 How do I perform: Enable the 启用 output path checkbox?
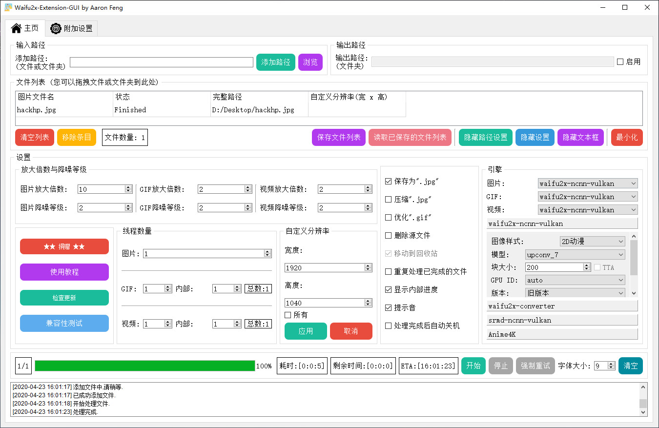[620, 62]
